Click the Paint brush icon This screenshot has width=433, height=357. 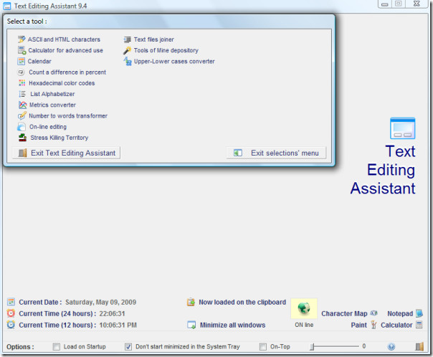[373, 325]
